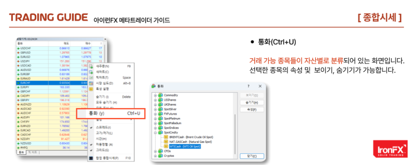Image resolution: width=413 pixels, height=165 pixels.
Task: Click the SpotPalladium folder icon
Action: tap(160, 123)
